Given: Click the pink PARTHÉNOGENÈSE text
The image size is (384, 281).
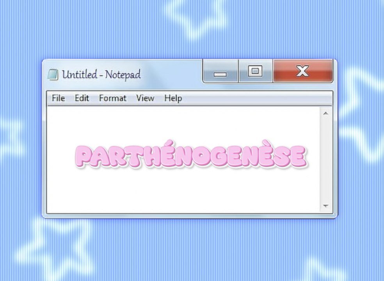Looking at the screenshot, I should (x=191, y=155).
